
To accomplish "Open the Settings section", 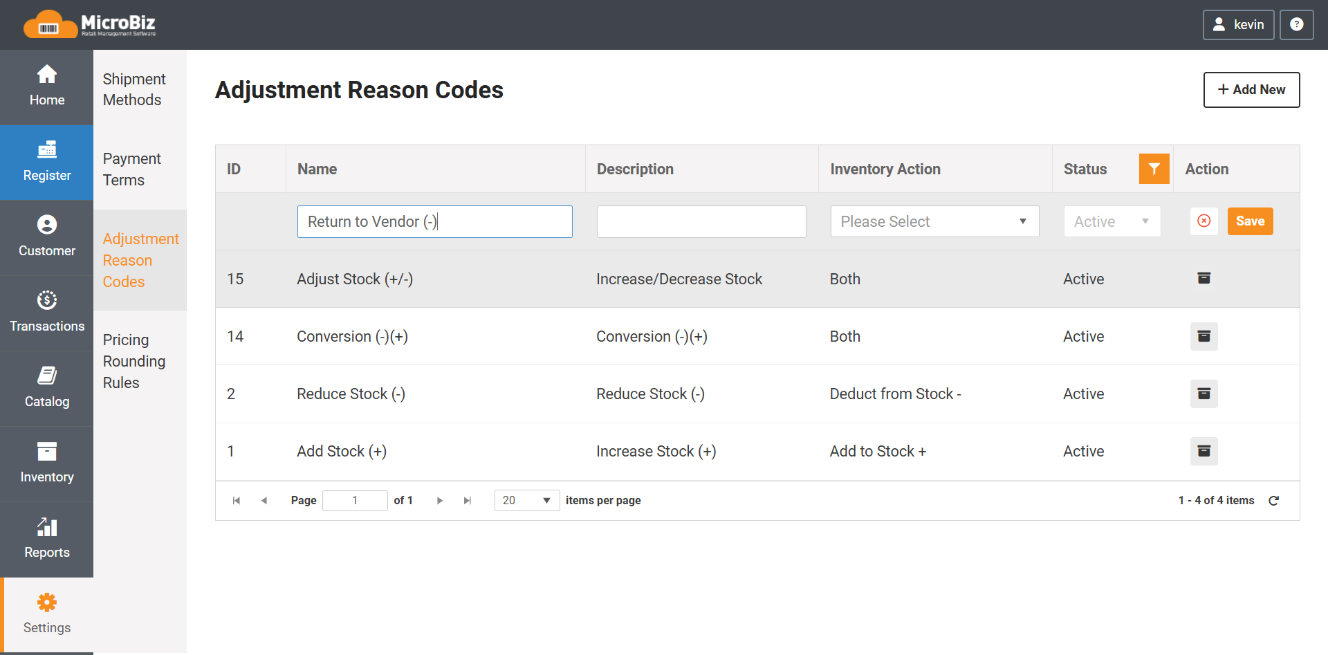I will point(46,615).
